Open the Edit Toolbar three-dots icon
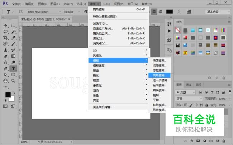 pyautogui.click(x=5, y=87)
